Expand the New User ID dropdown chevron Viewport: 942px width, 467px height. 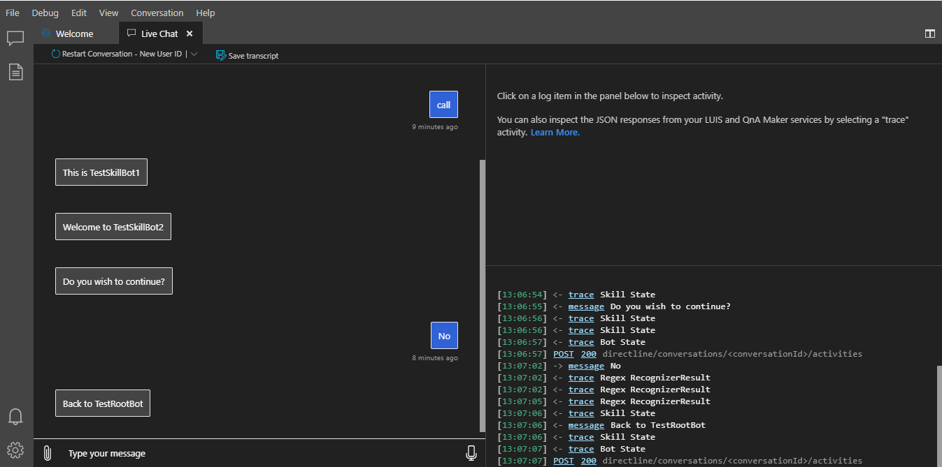tap(194, 54)
